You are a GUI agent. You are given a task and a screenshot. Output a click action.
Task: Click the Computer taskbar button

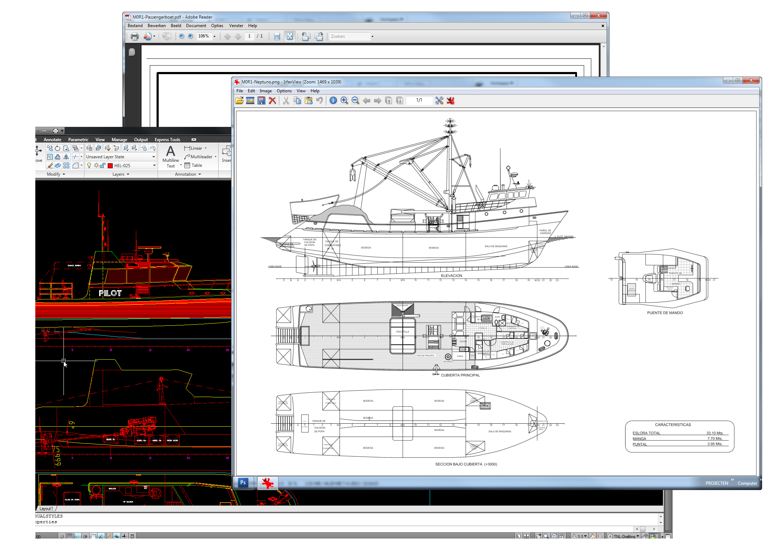[x=747, y=483]
